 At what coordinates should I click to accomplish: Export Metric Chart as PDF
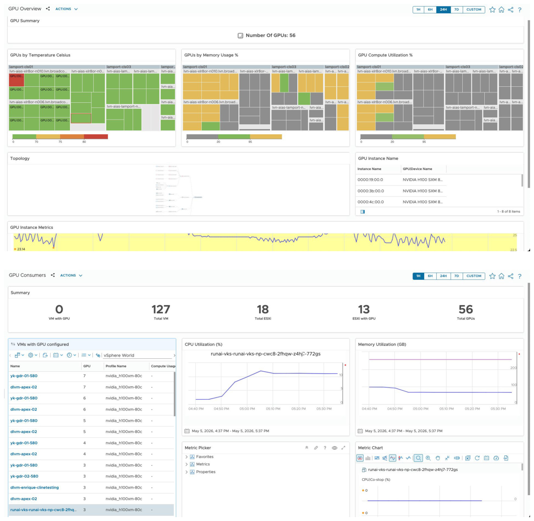(x=506, y=458)
